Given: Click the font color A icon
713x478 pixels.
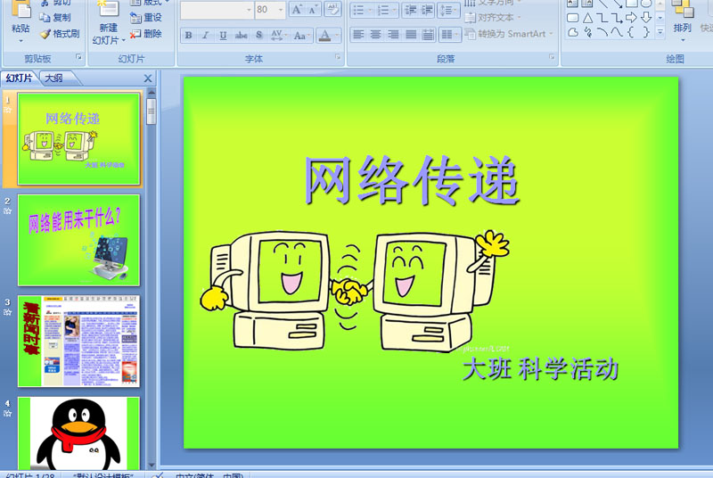Looking at the screenshot, I should click(324, 36).
